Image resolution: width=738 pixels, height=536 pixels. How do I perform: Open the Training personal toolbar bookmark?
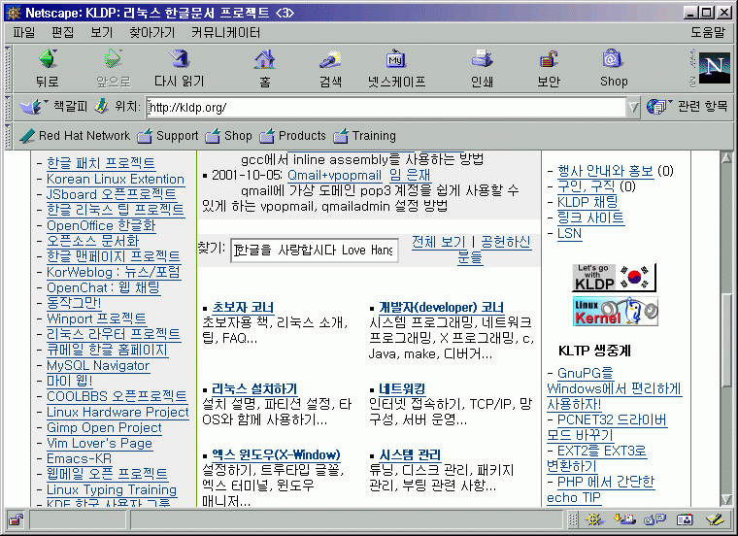[x=364, y=136]
